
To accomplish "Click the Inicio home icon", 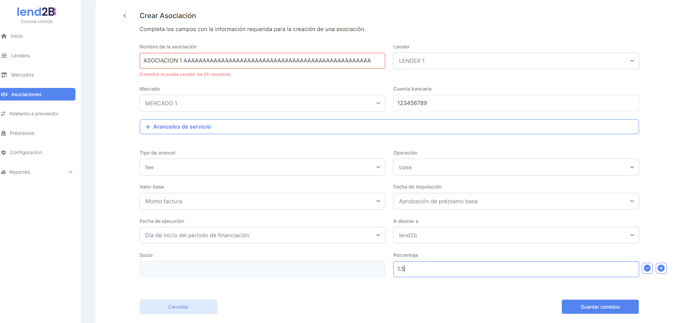I will click(4, 36).
